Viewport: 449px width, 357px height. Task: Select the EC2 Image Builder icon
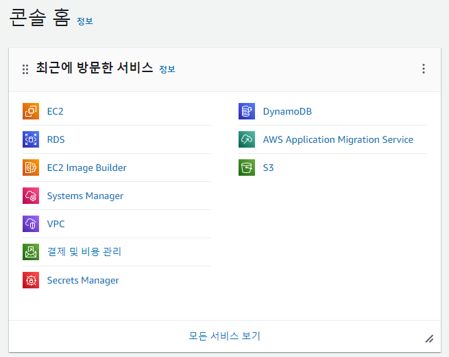click(31, 168)
